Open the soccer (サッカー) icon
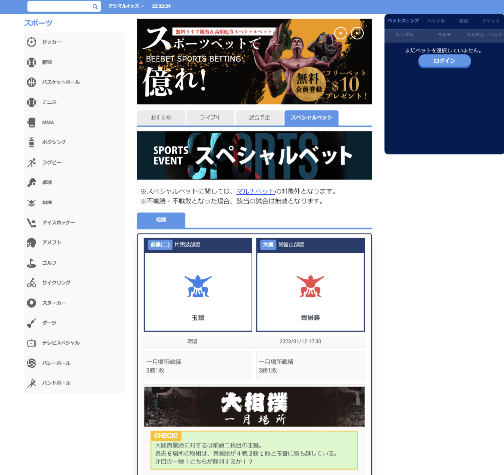The height and width of the screenshot is (475, 504). click(31, 42)
